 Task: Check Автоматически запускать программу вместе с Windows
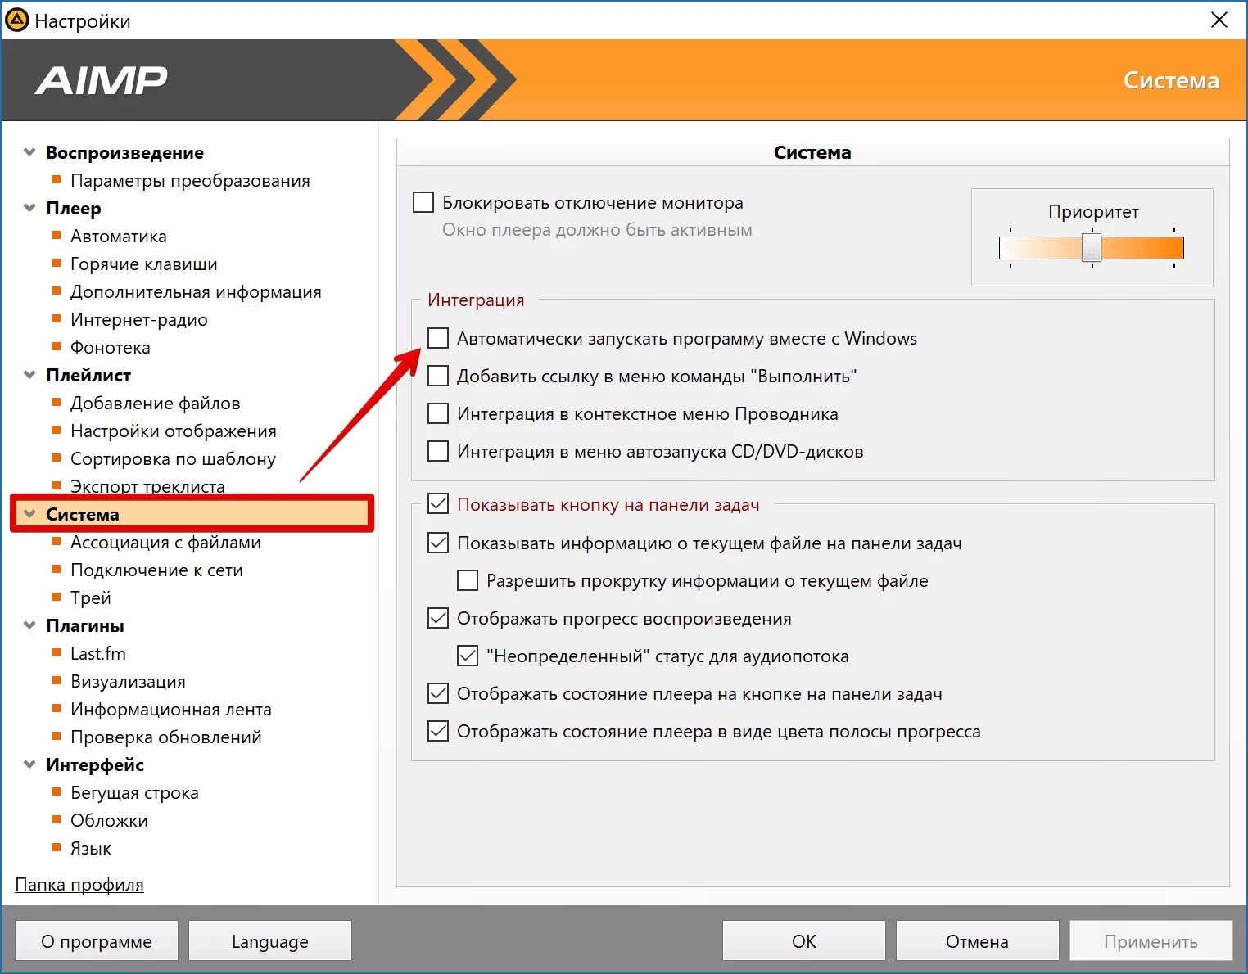438,338
